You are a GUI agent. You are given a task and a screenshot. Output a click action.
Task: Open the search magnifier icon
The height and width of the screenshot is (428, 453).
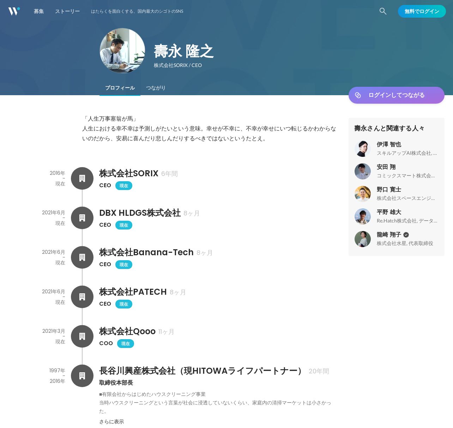(383, 11)
